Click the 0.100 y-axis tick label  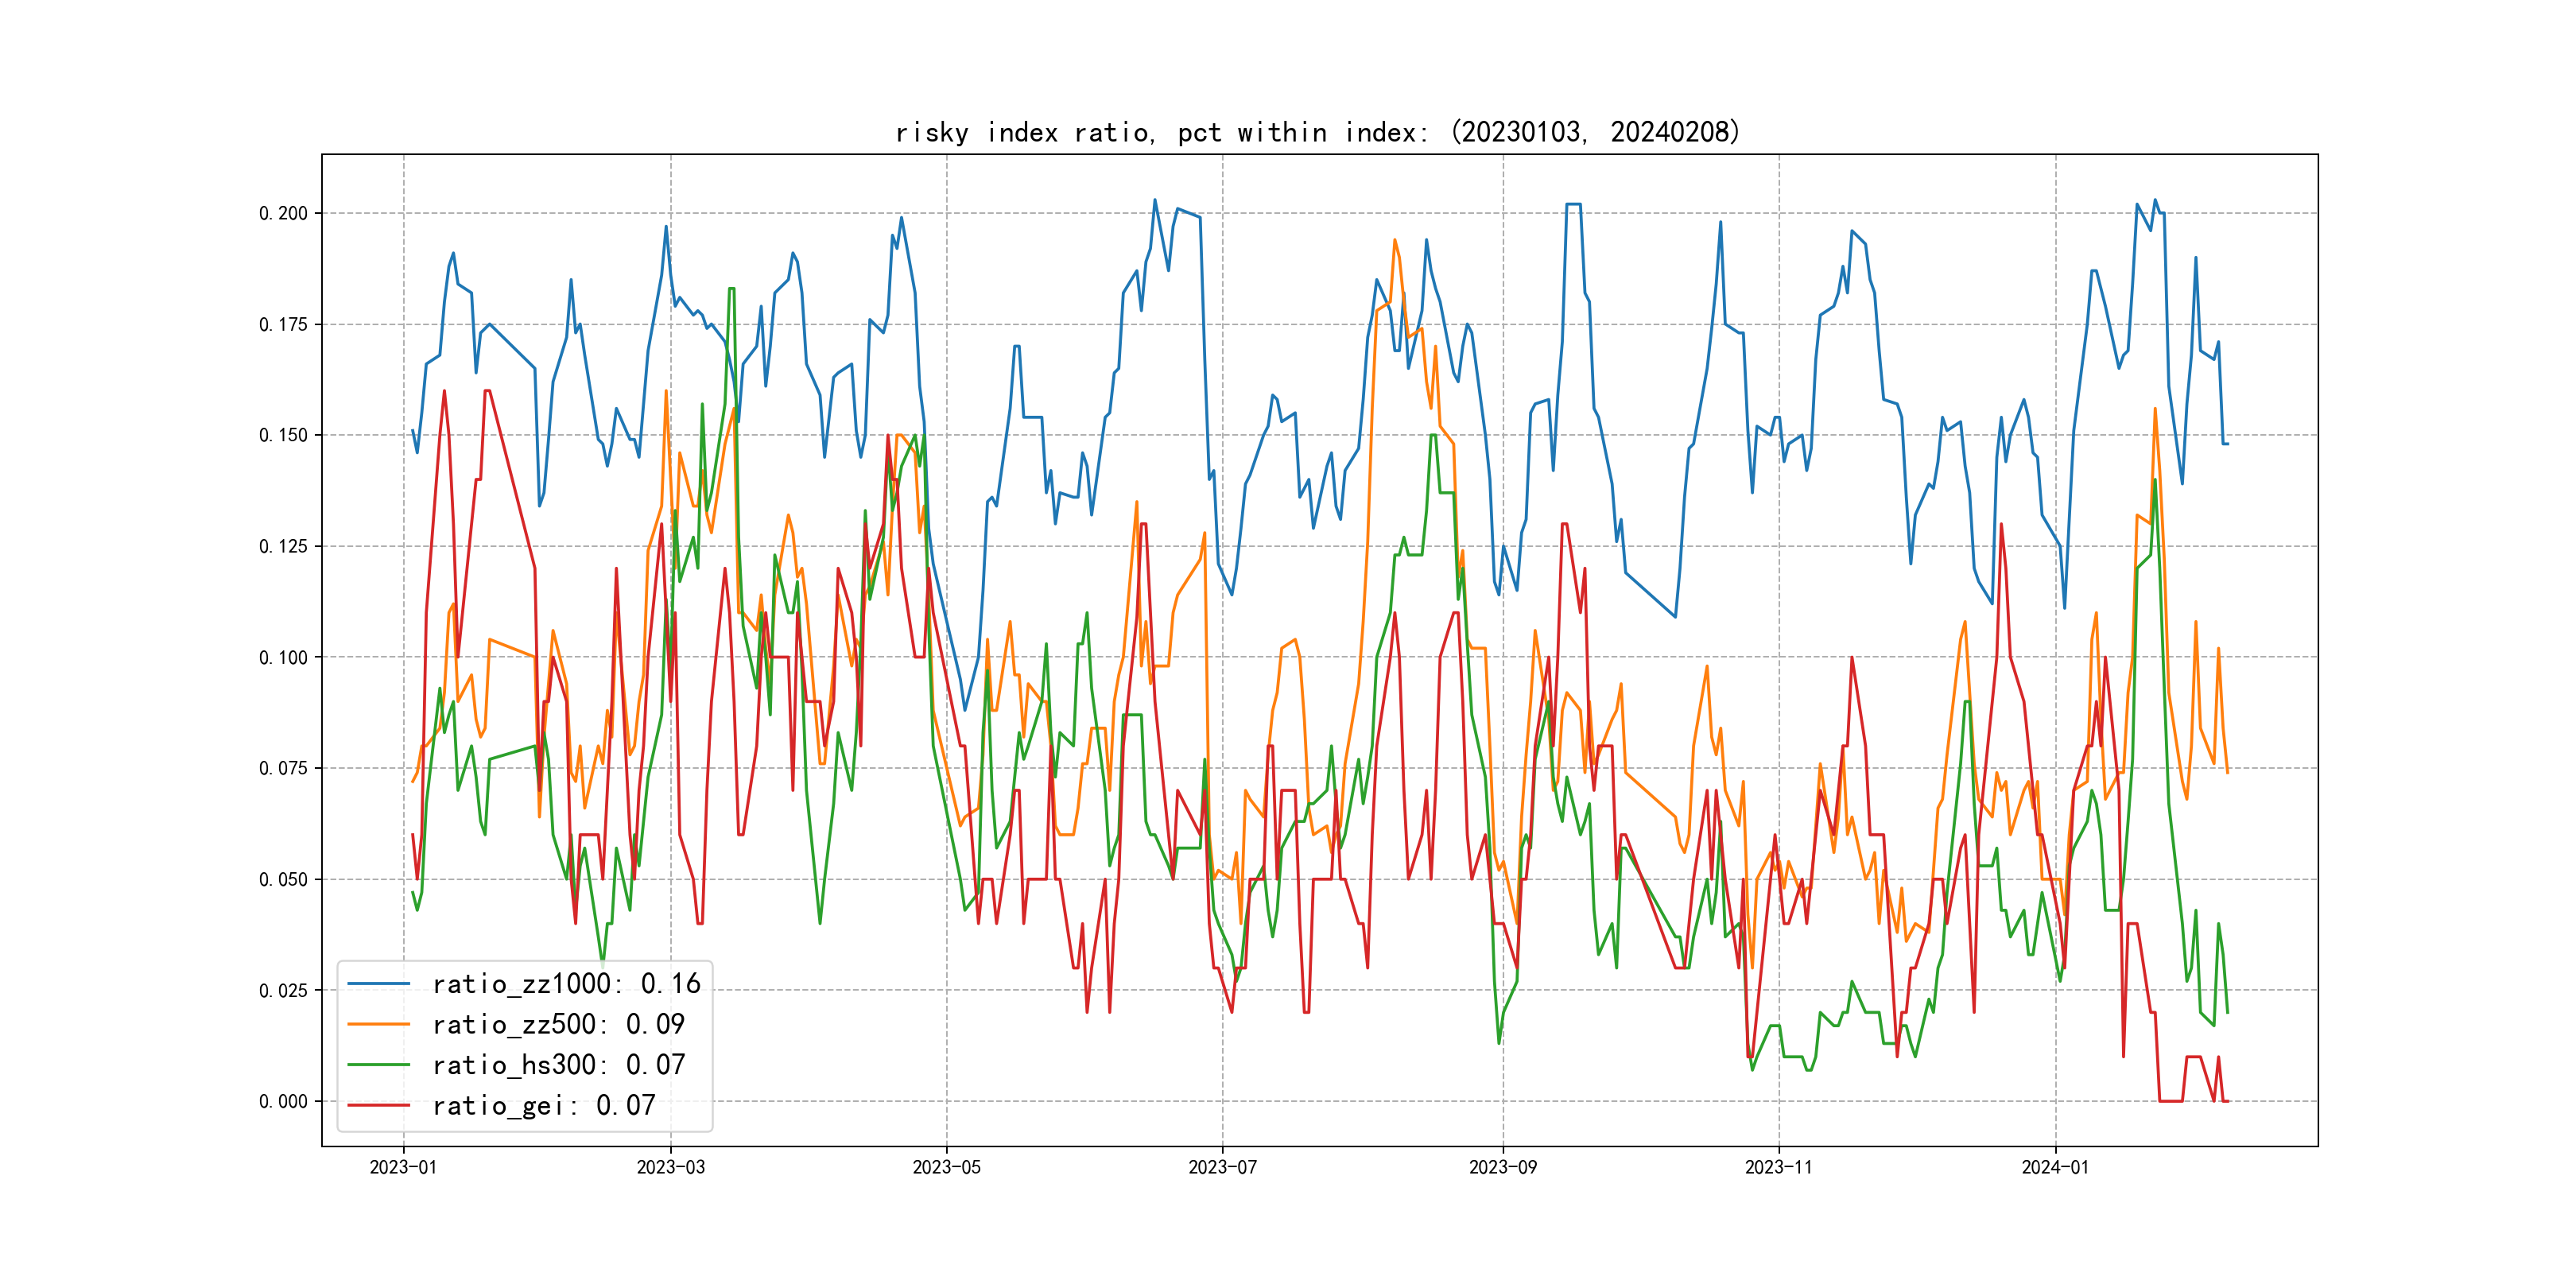[283, 657]
